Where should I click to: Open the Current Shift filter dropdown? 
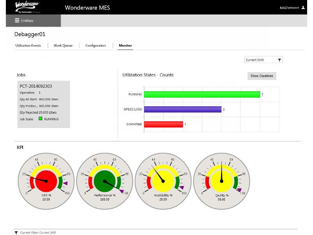point(263,60)
